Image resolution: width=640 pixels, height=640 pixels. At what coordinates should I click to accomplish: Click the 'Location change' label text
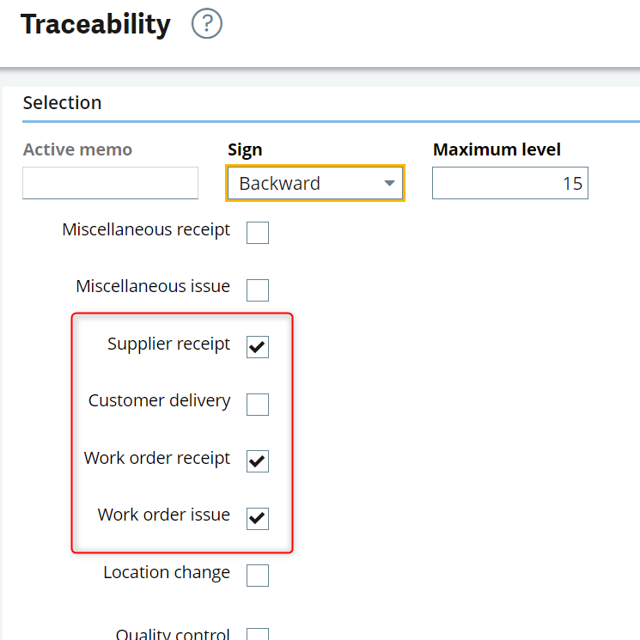click(x=166, y=573)
